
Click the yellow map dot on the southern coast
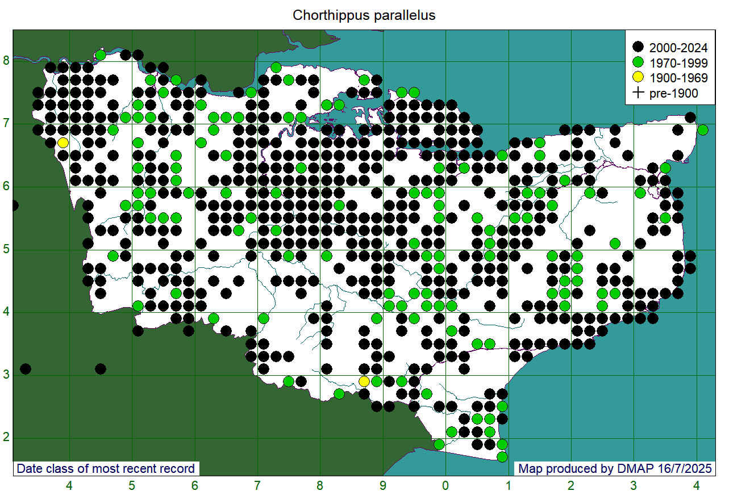(x=364, y=381)
